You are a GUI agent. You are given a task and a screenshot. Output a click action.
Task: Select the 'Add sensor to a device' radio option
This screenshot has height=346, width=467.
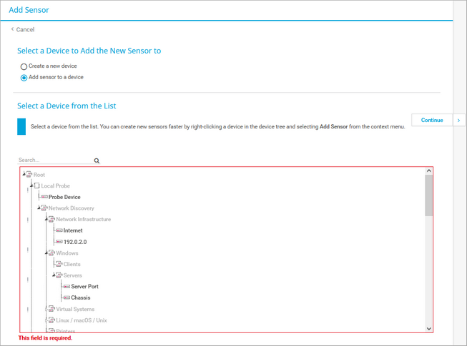(24, 78)
